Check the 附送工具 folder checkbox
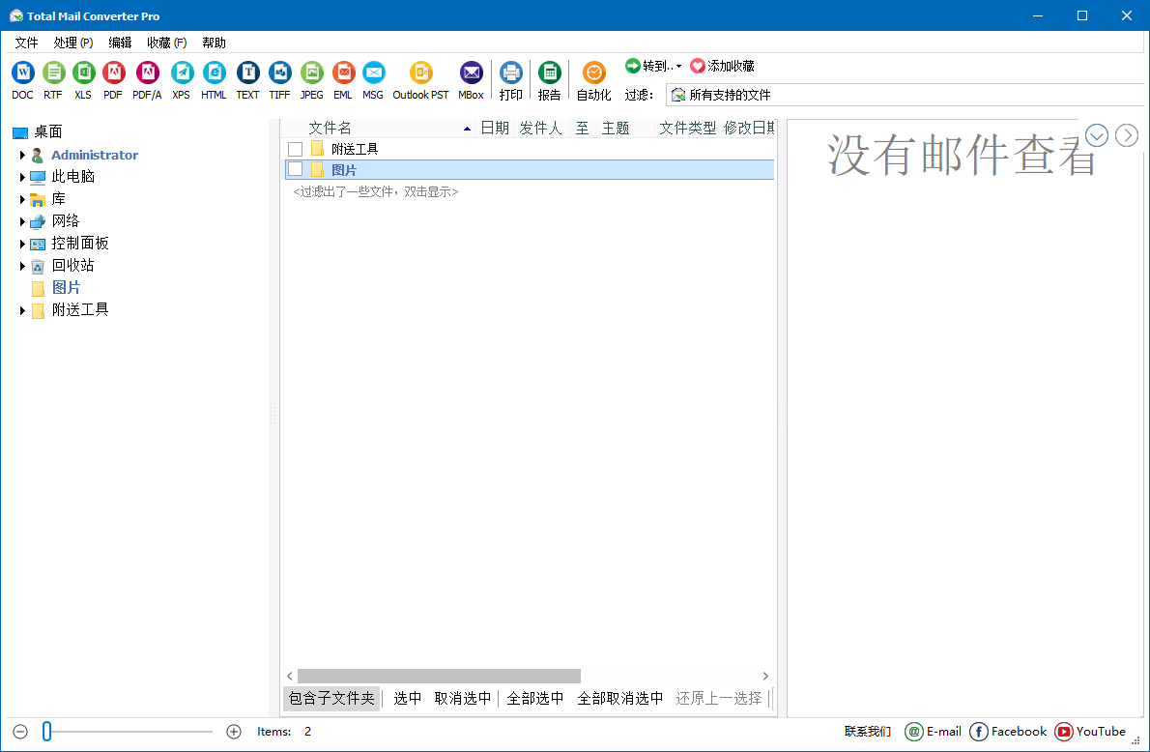Screen dimensions: 1150x752 click(295, 148)
